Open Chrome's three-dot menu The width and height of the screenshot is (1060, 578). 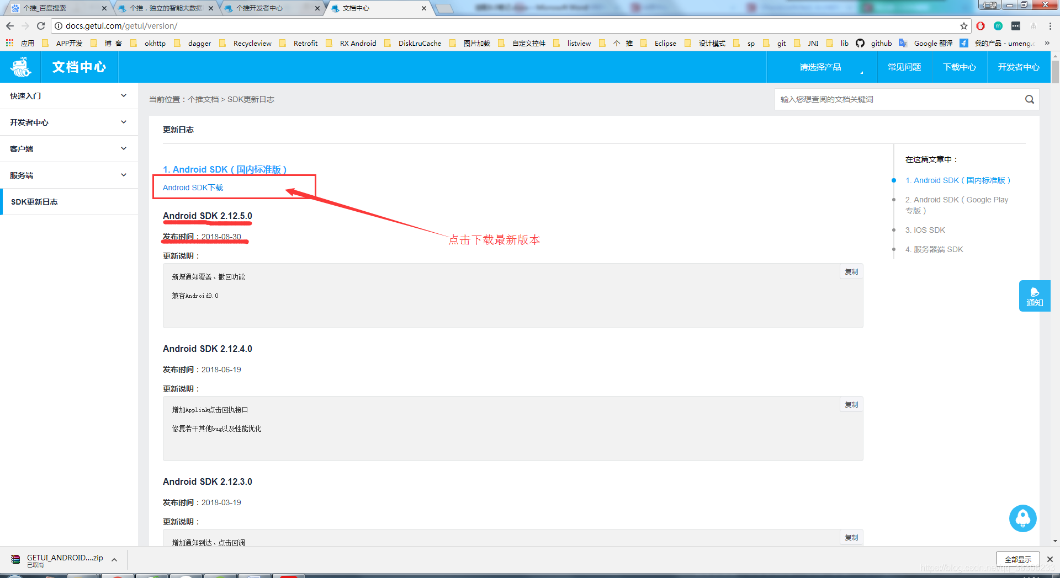1050,26
